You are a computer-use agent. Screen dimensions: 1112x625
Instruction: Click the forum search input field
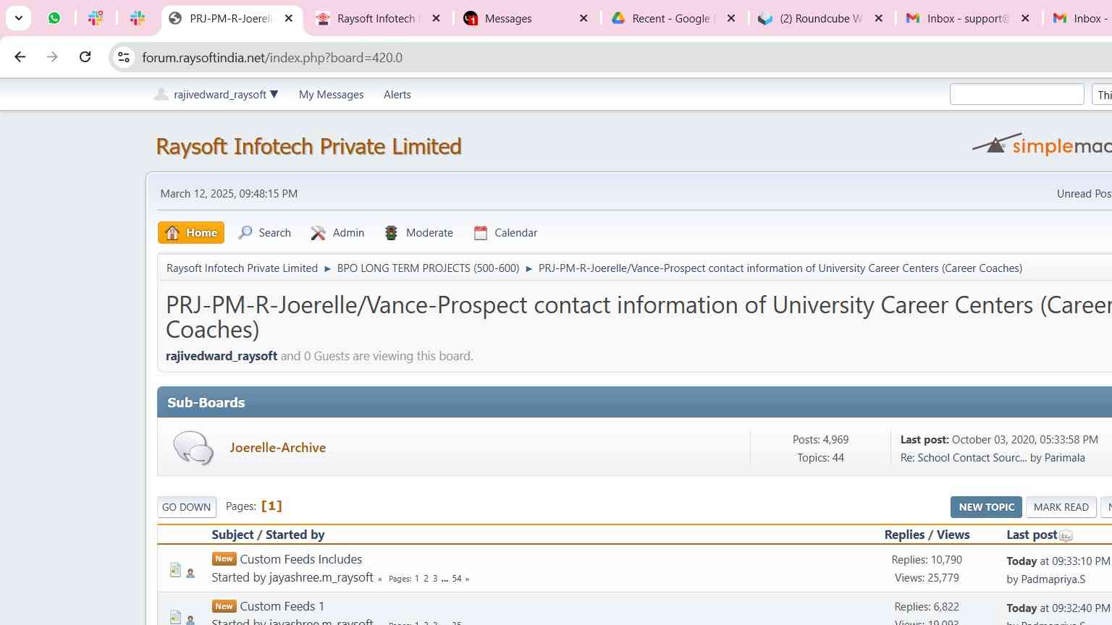(x=1016, y=94)
